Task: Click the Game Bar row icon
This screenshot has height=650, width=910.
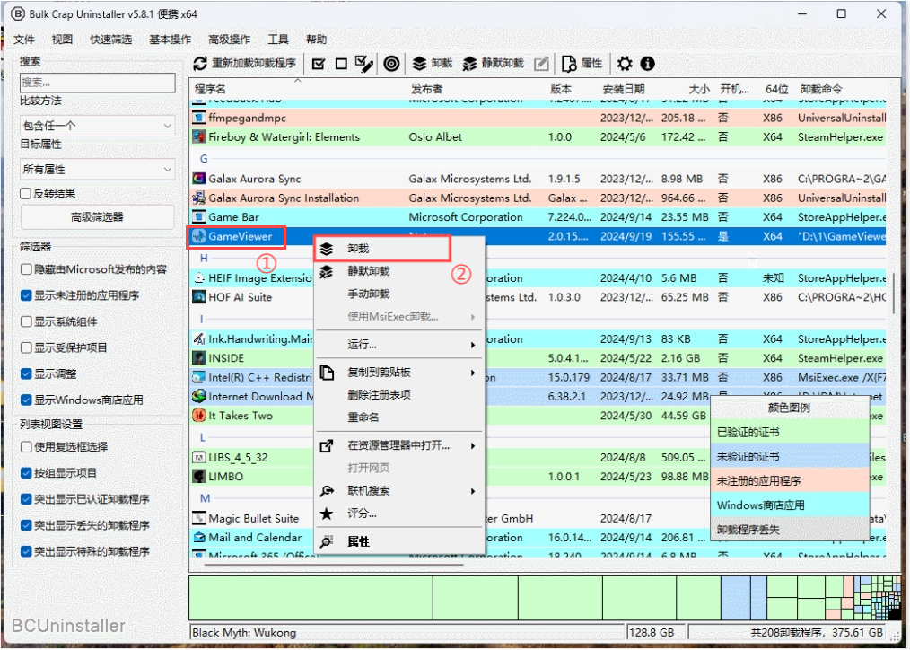Action: pyautogui.click(x=199, y=217)
